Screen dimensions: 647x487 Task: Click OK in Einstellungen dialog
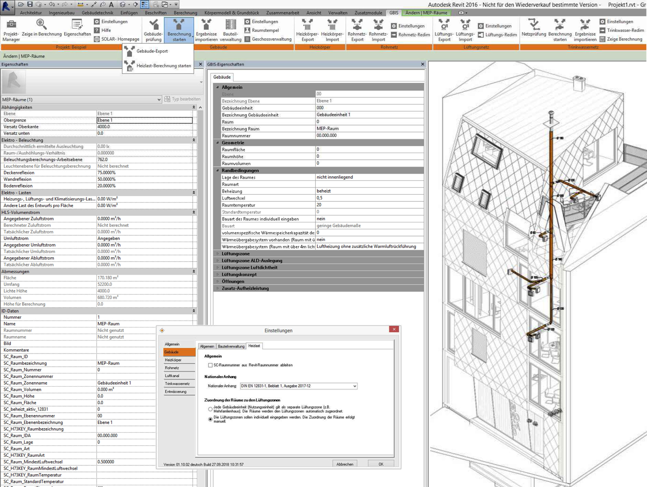point(381,464)
